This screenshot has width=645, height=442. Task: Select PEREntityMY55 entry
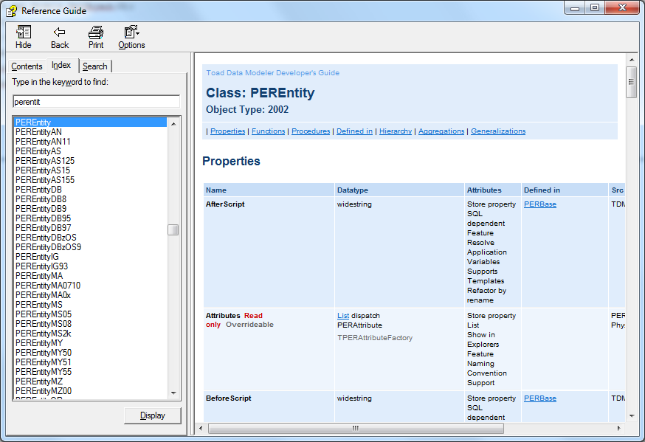(x=44, y=372)
